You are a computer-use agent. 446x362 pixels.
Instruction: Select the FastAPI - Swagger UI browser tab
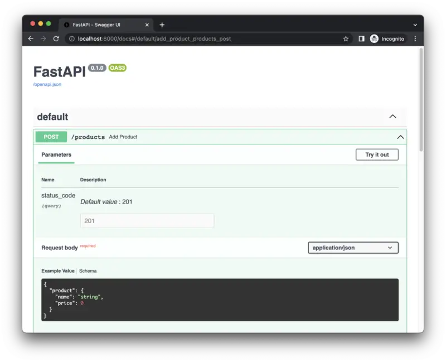(106, 25)
